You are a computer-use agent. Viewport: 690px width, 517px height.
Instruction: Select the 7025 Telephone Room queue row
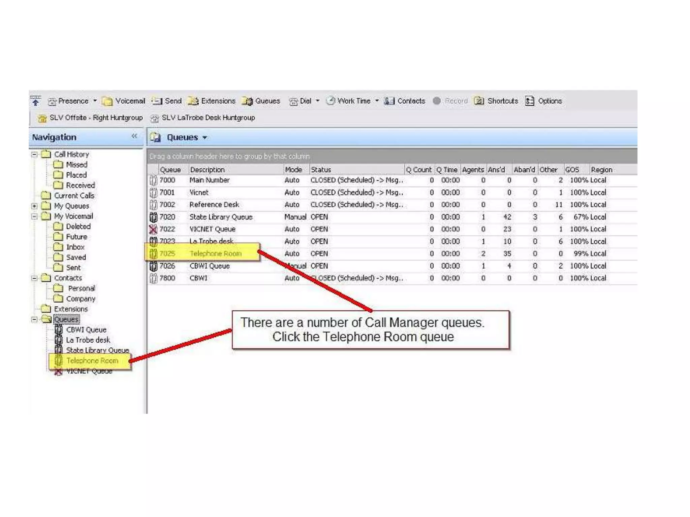(215, 254)
